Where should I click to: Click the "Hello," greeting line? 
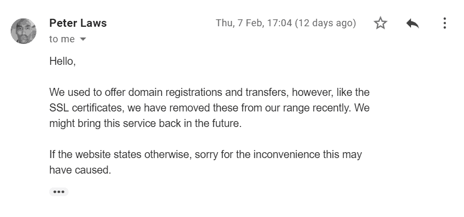pyautogui.click(x=63, y=62)
